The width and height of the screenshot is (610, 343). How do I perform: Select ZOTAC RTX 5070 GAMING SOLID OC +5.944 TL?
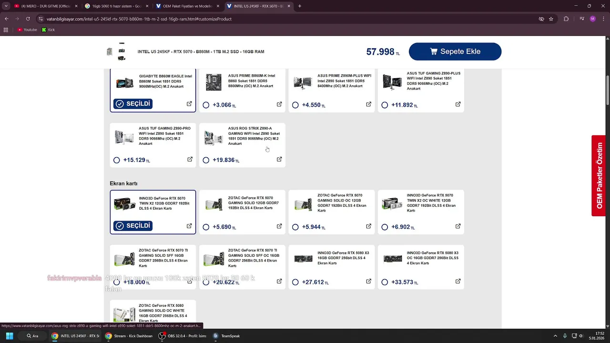pyautogui.click(x=295, y=227)
